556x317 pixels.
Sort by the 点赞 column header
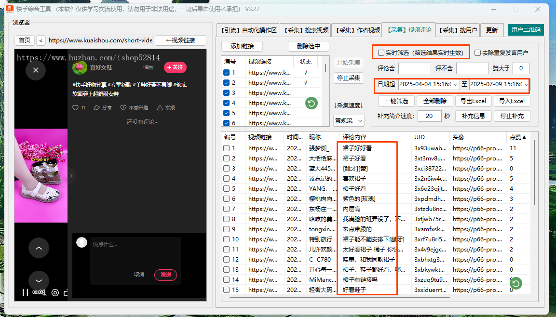[518, 137]
